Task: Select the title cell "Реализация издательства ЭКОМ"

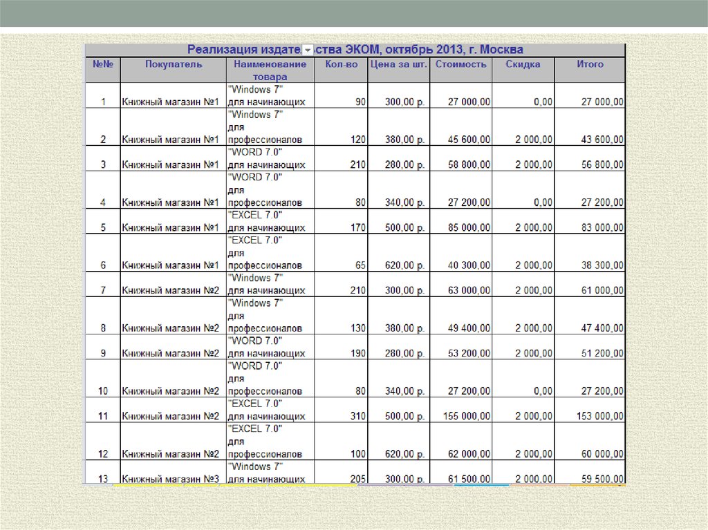Action: click(x=355, y=50)
